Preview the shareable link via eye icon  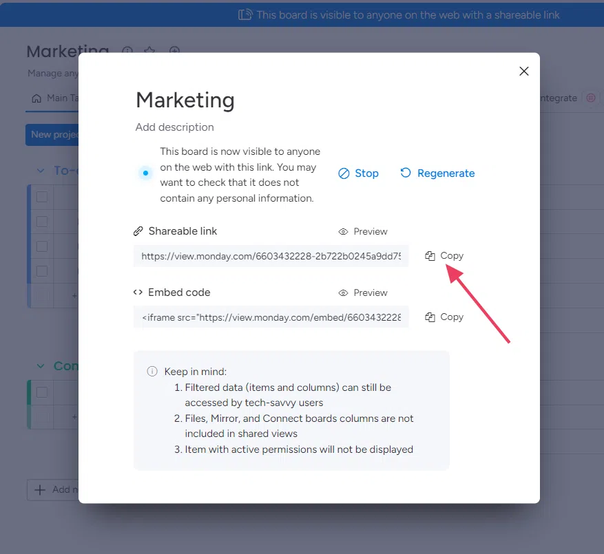point(343,232)
